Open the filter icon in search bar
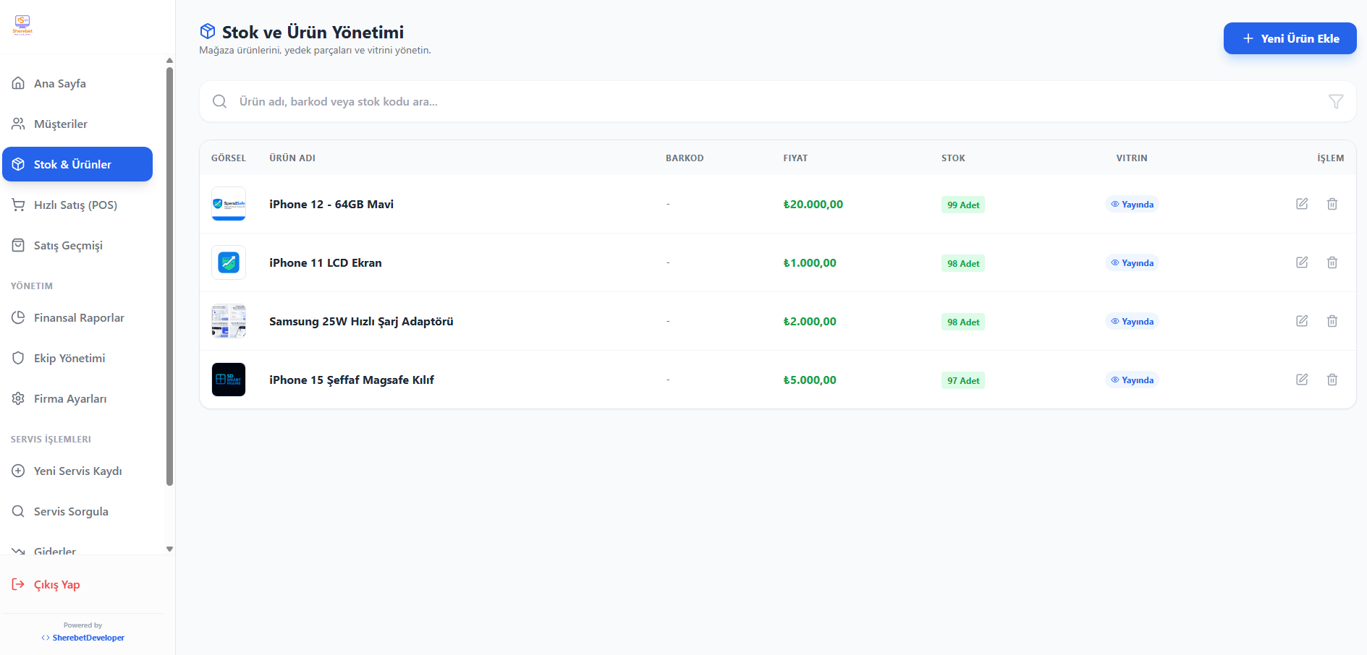Viewport: 1367px width, 655px height. tap(1335, 102)
